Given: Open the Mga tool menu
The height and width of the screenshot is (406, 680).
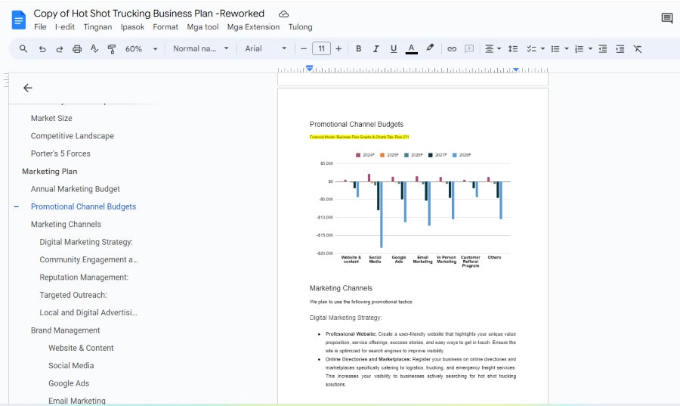Looking at the screenshot, I should pos(202,27).
